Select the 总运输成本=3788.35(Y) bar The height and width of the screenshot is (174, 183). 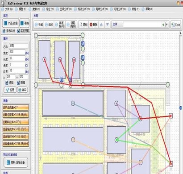[x=16, y=129]
